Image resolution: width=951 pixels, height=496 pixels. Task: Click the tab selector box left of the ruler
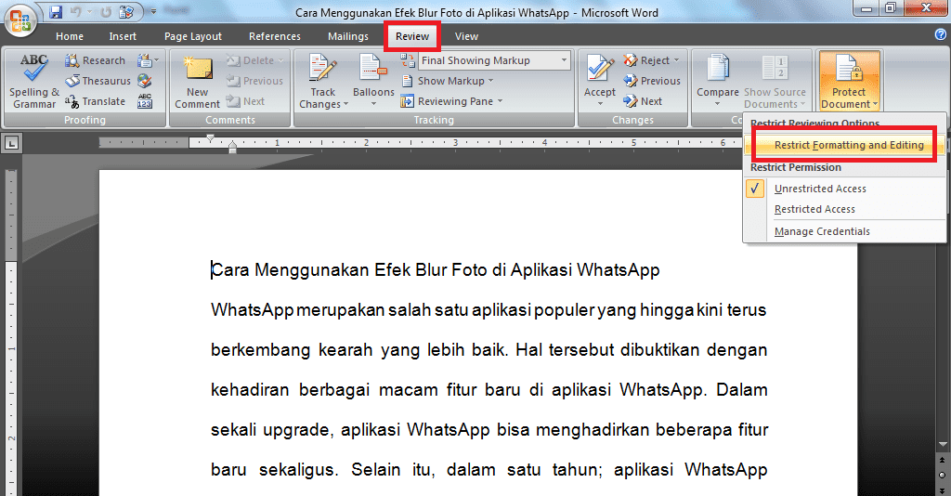click(x=11, y=143)
